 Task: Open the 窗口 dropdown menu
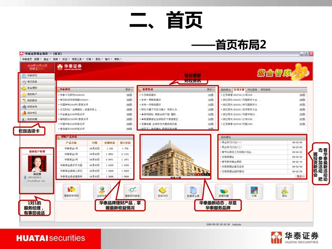pos(108,59)
